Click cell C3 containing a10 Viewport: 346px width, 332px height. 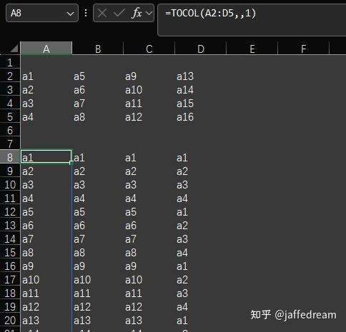pos(149,90)
